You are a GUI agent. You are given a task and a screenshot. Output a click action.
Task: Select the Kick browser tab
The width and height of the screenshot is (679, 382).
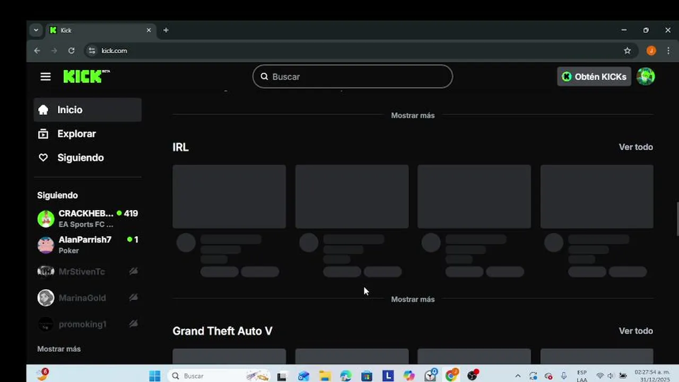(x=100, y=30)
